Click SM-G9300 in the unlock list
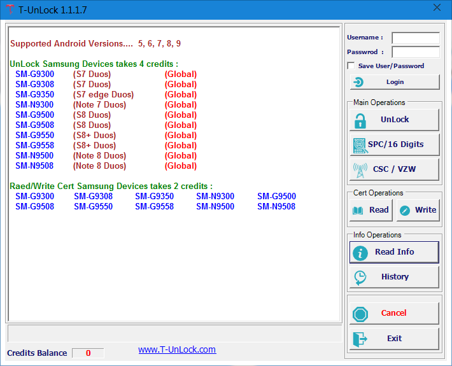Image resolution: width=452 pixels, height=366 pixels. click(x=34, y=74)
